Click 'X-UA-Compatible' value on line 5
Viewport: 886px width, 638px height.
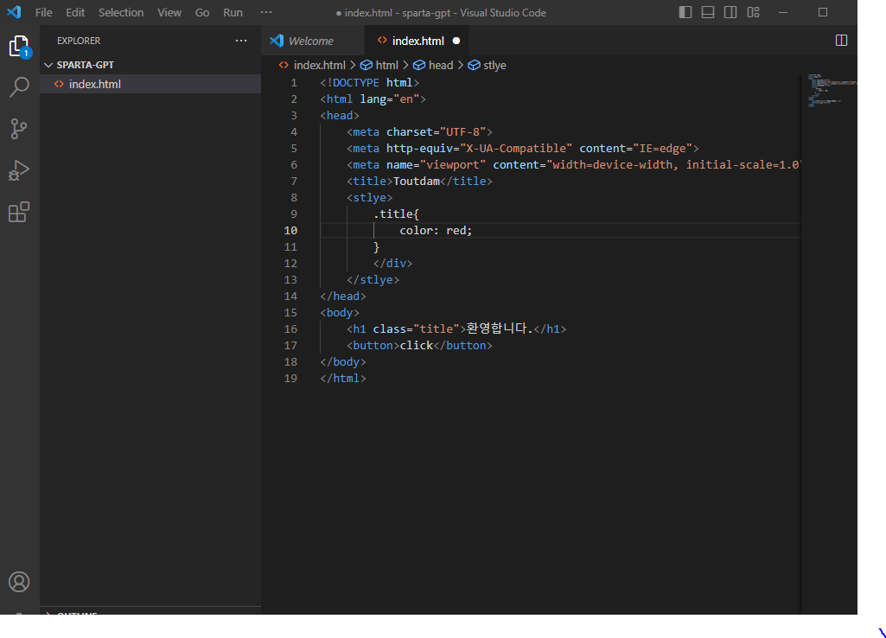click(516, 149)
